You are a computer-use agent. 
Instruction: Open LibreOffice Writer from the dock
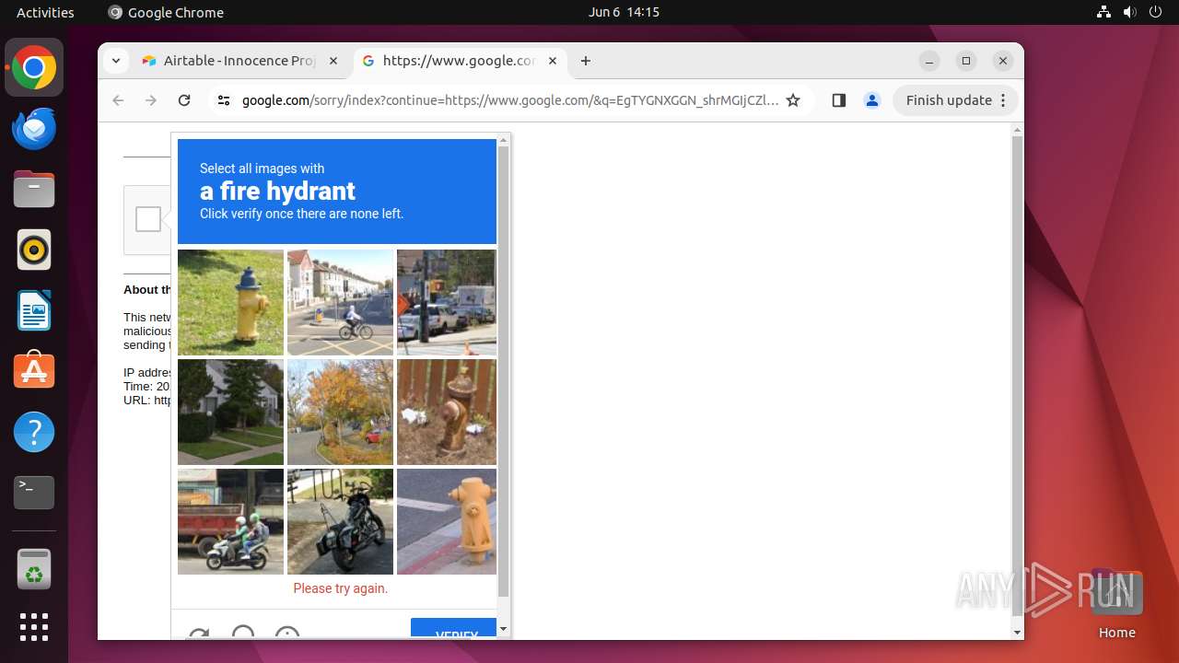point(34,311)
